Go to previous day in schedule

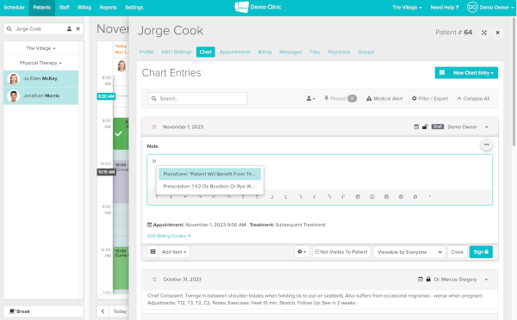(103, 311)
